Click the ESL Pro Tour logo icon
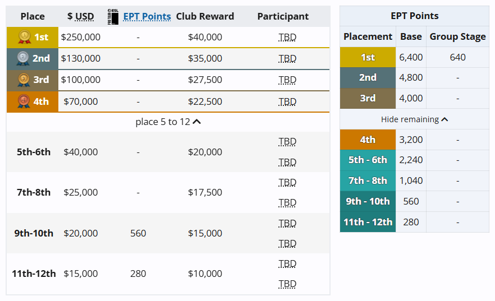Screen dimensions: 495x301 pyautogui.click(x=113, y=17)
